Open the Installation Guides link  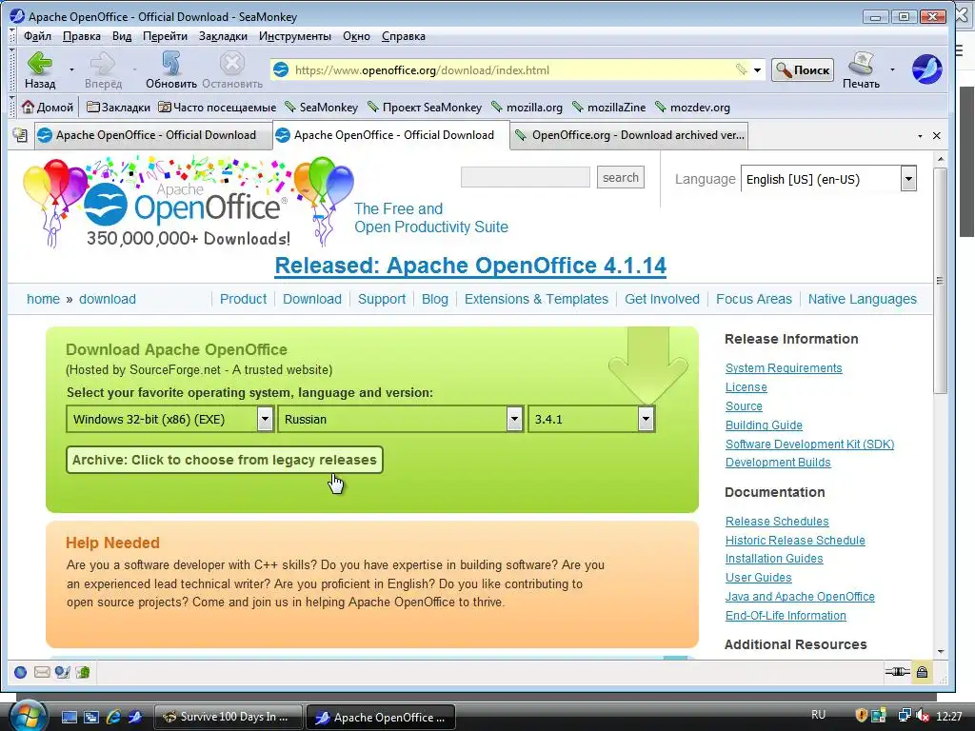pos(774,558)
